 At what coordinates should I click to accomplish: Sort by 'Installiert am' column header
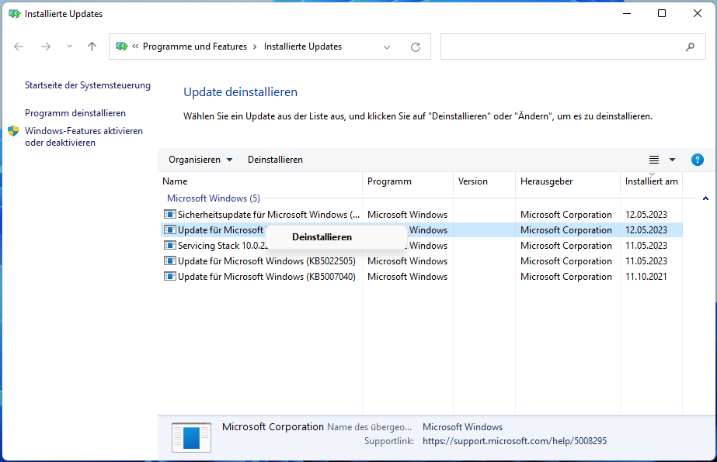pyautogui.click(x=651, y=181)
